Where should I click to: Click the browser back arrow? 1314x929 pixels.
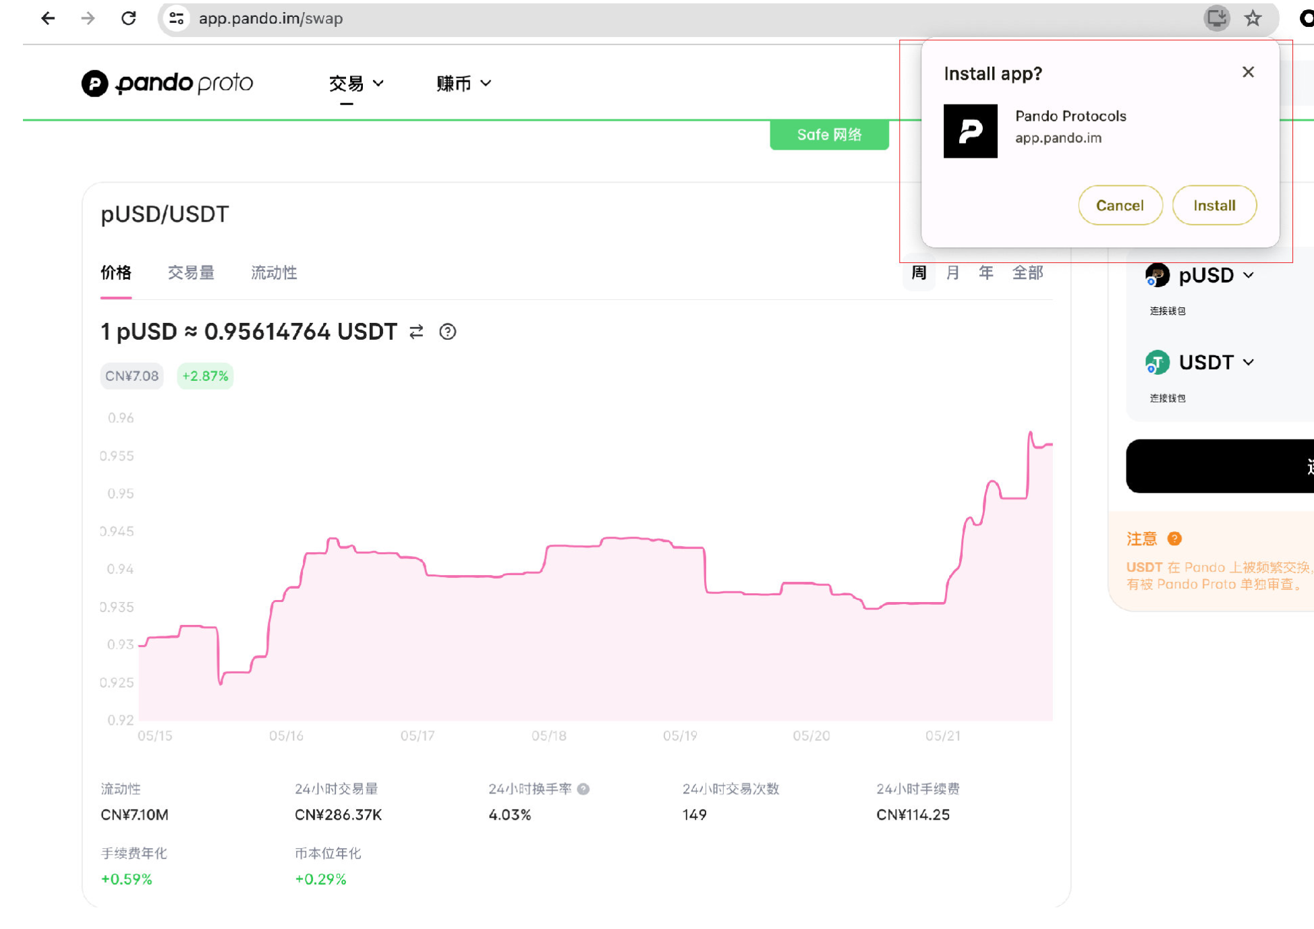[48, 18]
